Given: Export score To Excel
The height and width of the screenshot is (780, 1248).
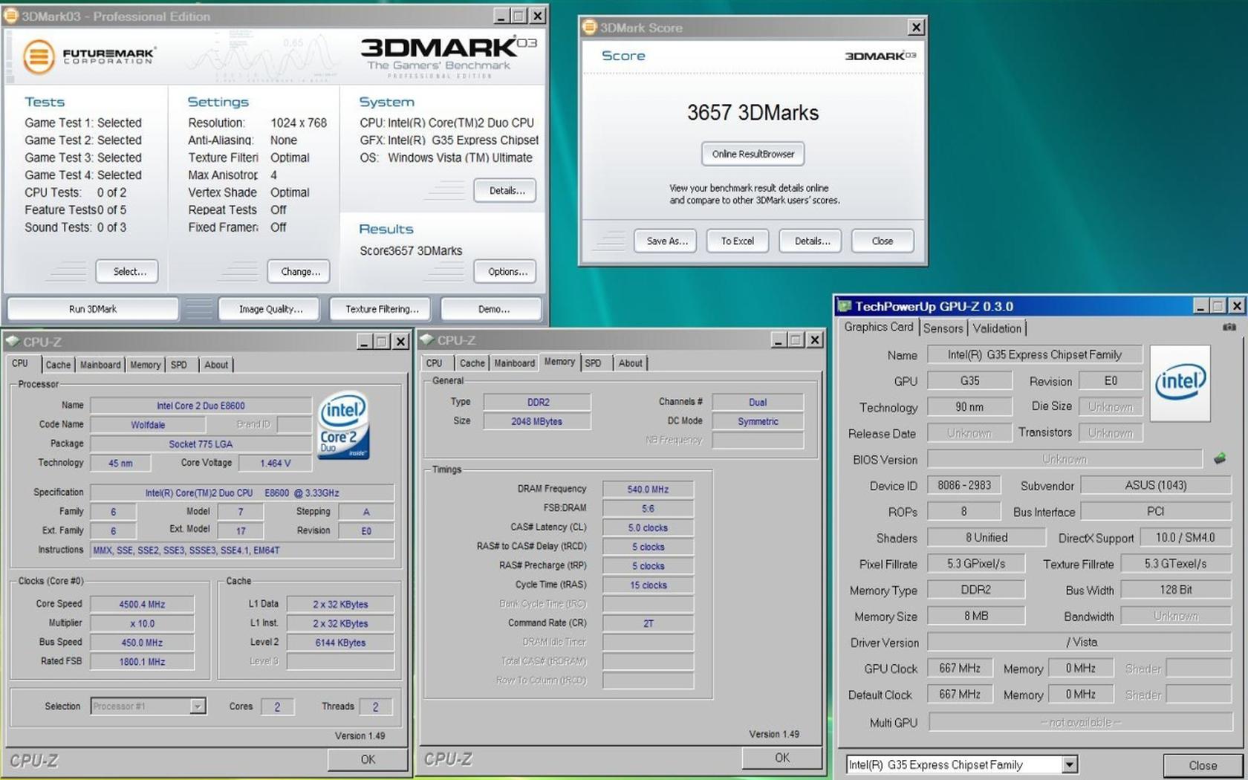Looking at the screenshot, I should coord(737,241).
